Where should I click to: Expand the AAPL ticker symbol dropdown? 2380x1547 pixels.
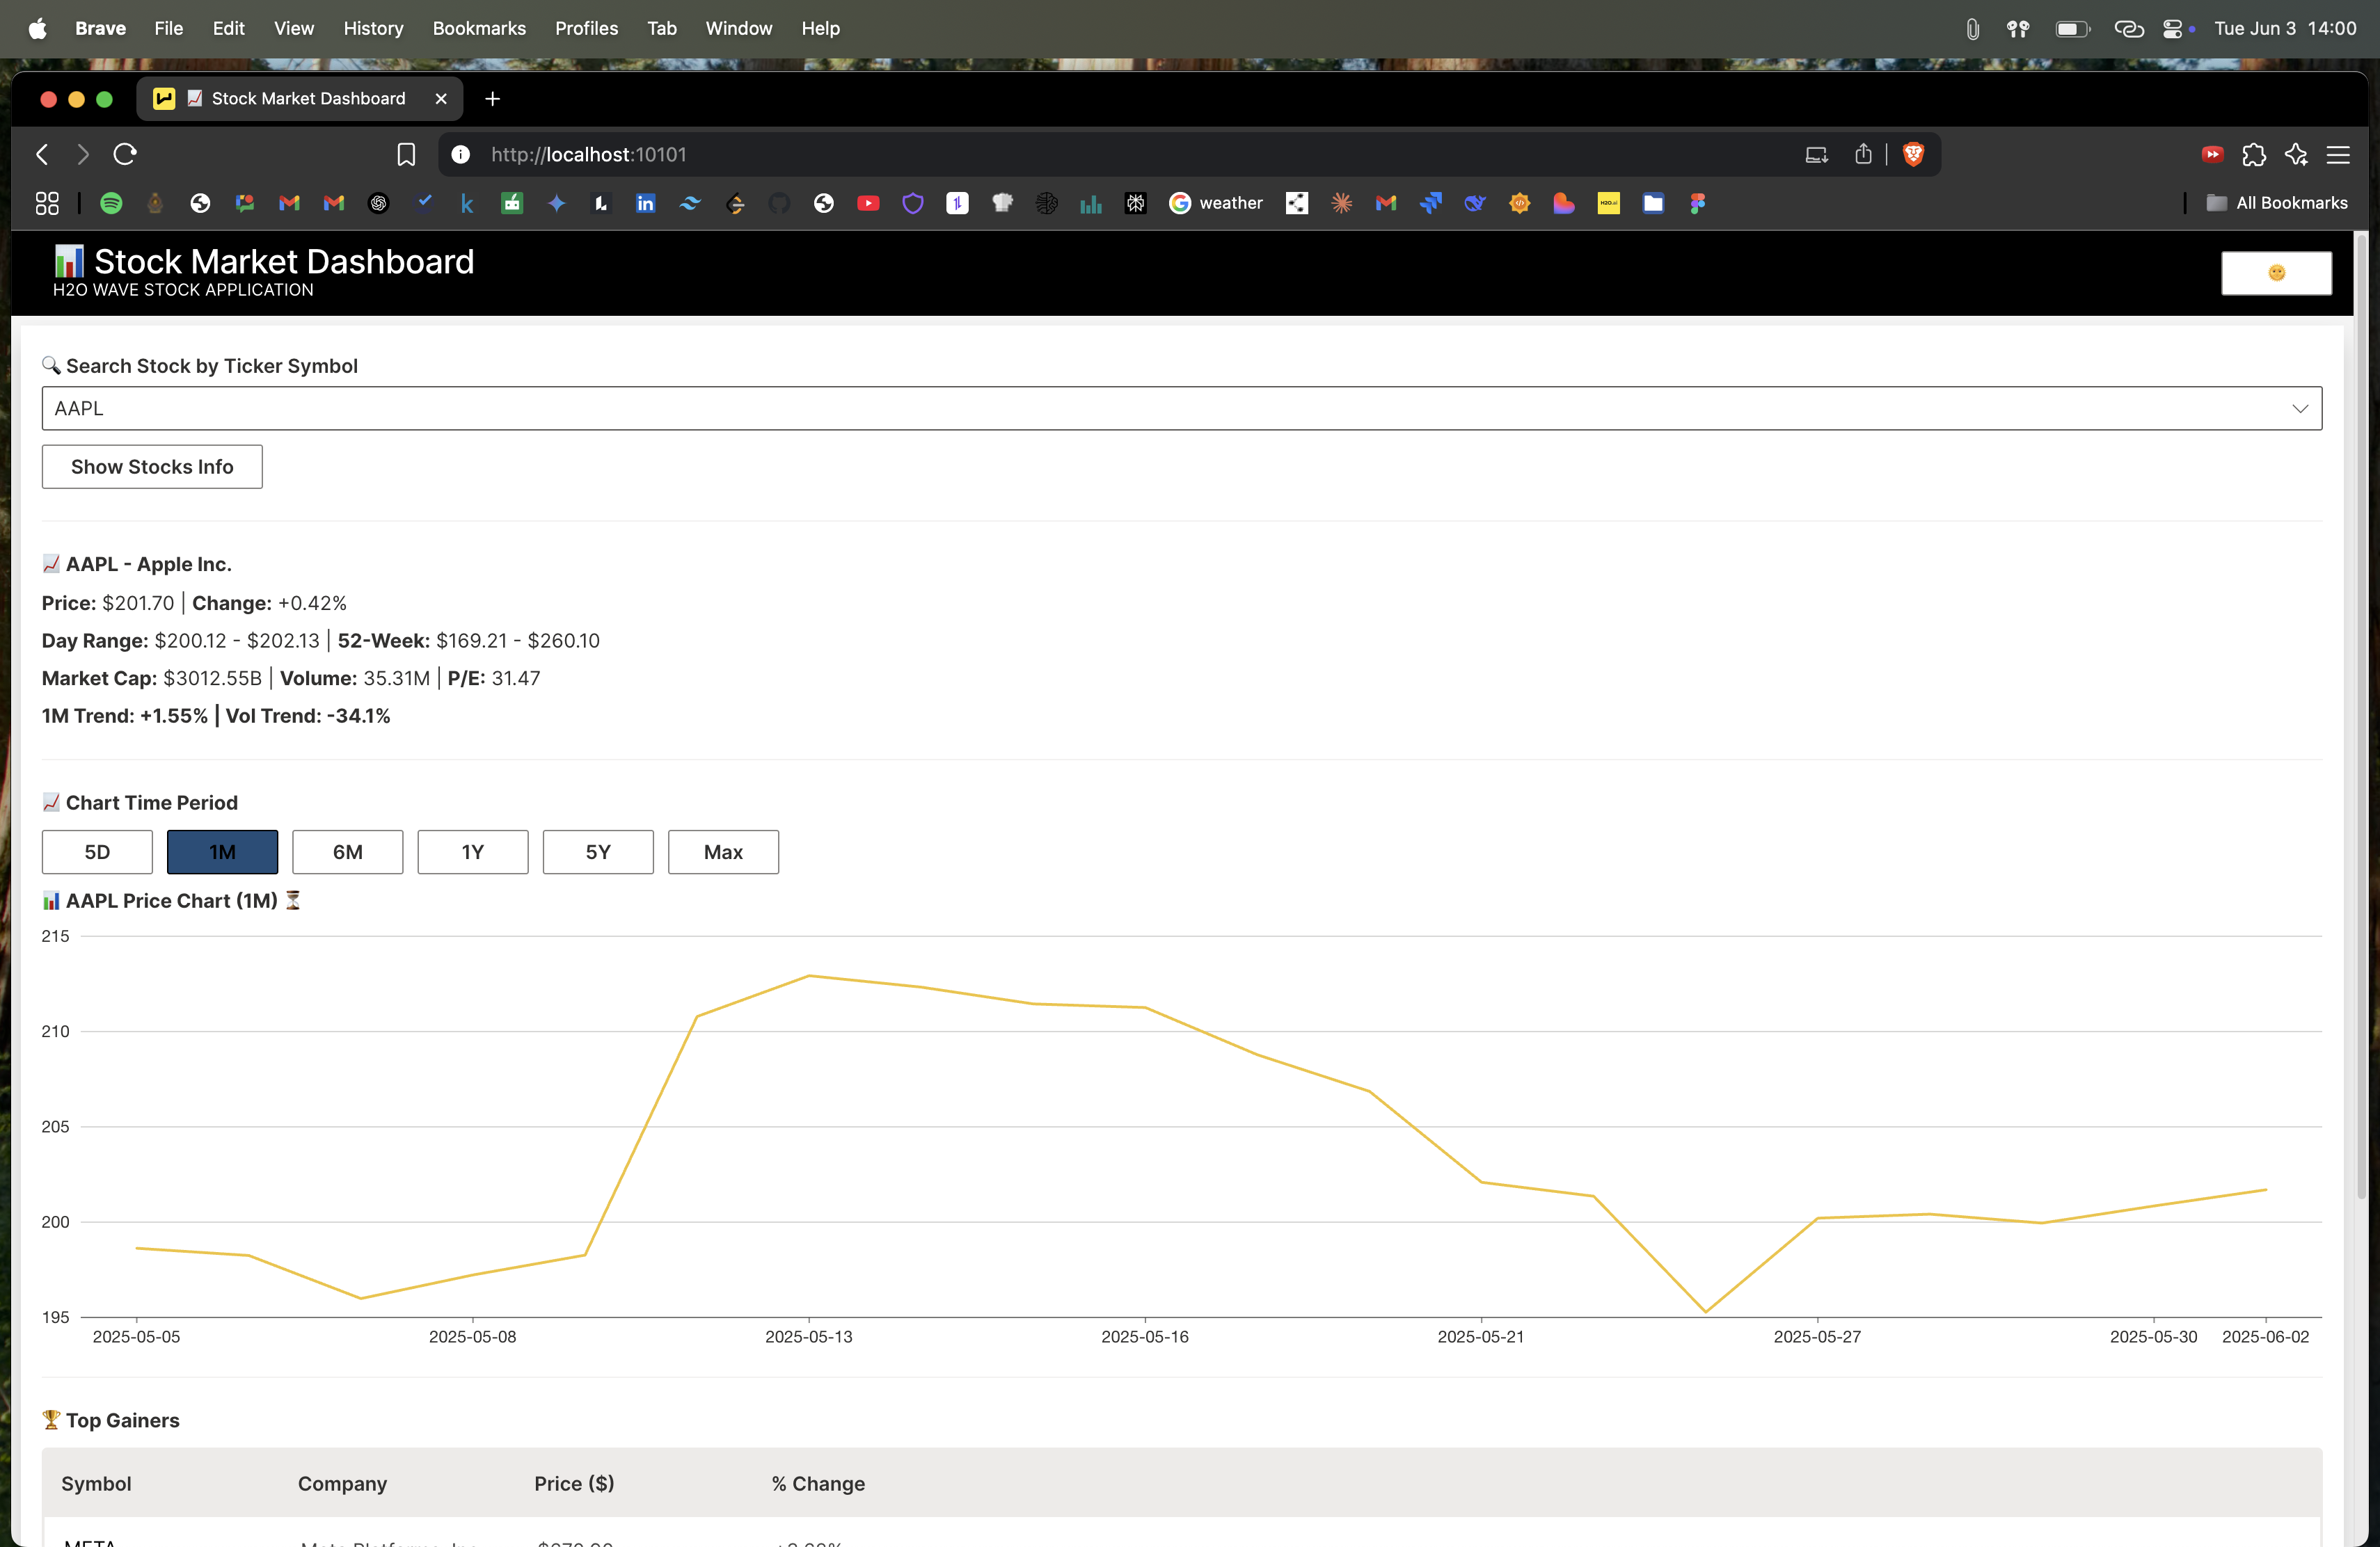(x=1181, y=408)
